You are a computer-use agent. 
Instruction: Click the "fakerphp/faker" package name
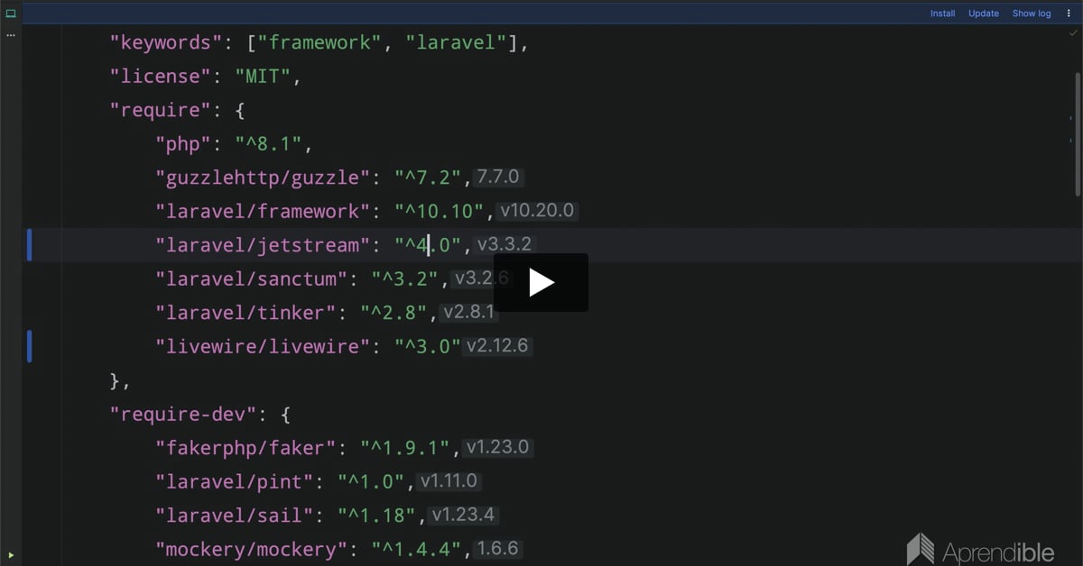click(245, 447)
